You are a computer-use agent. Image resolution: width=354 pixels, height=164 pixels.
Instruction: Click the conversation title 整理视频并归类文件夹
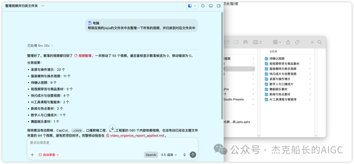21,6
